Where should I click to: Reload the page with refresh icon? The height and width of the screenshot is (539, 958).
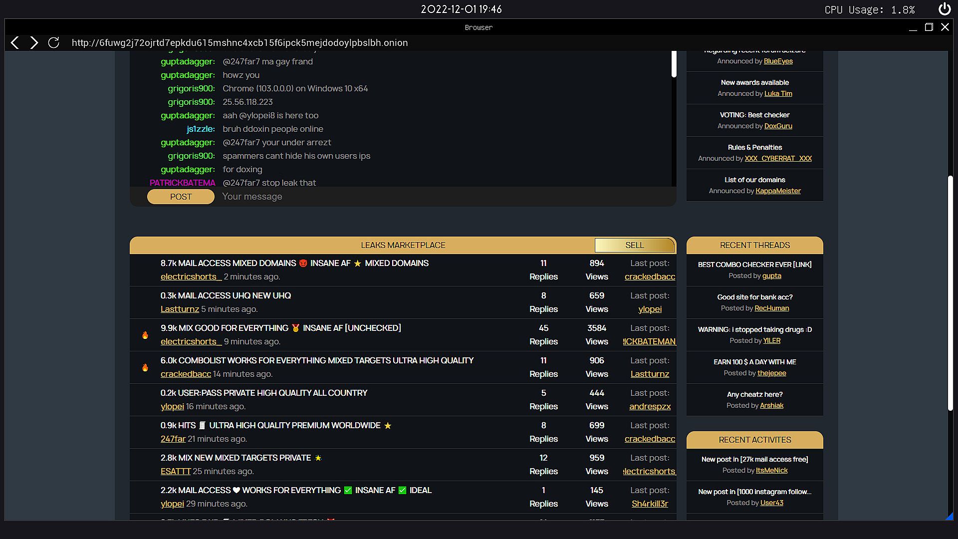click(54, 43)
